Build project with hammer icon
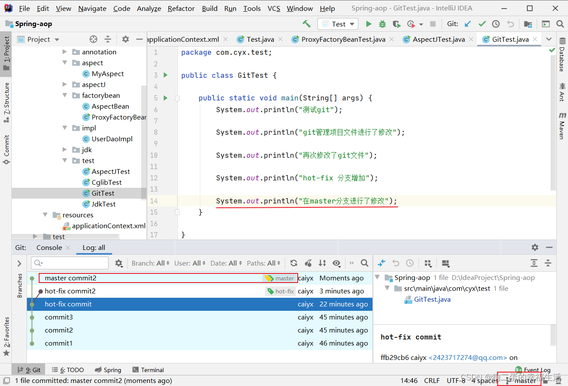This screenshot has width=568, height=386. coord(307,24)
